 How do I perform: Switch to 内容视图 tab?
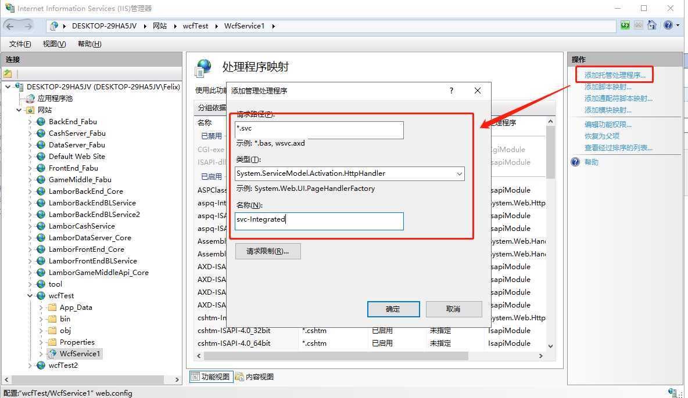[x=255, y=377]
